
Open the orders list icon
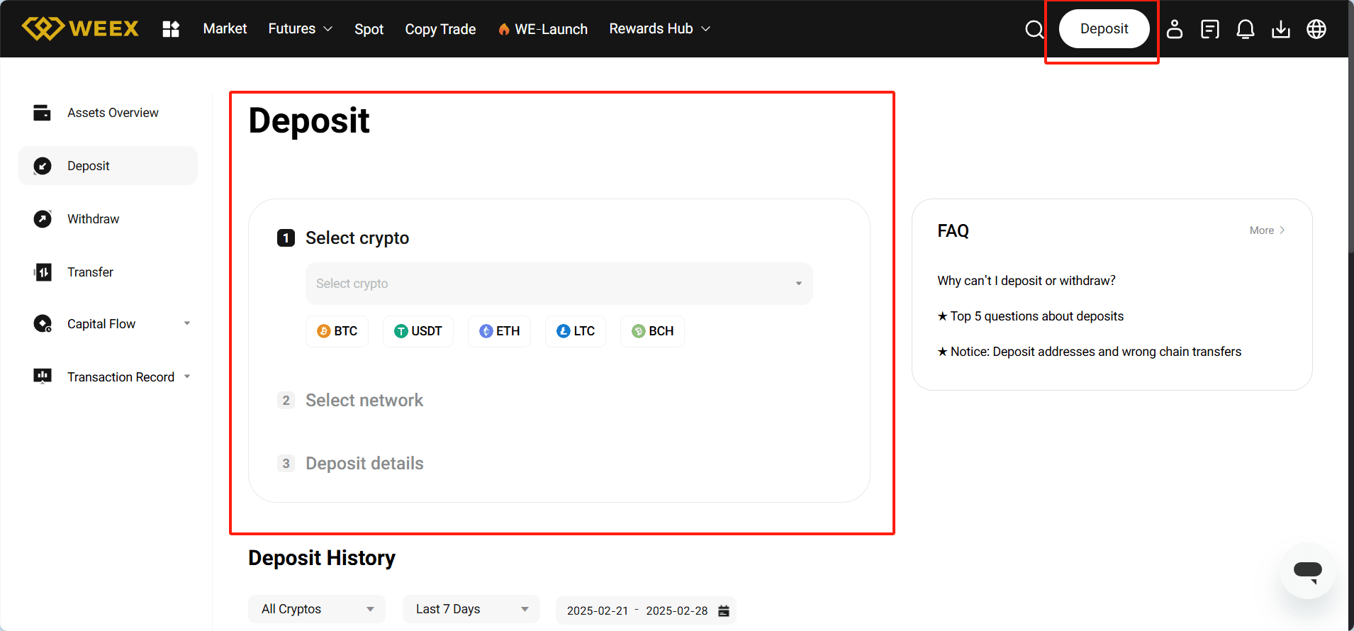[x=1210, y=29]
